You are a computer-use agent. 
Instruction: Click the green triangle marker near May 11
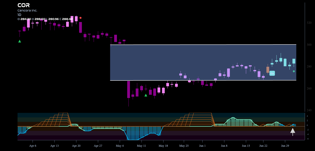click(146, 95)
